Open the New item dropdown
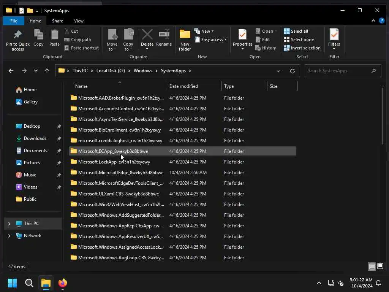Screen dimensions: 389x292 [204, 31]
